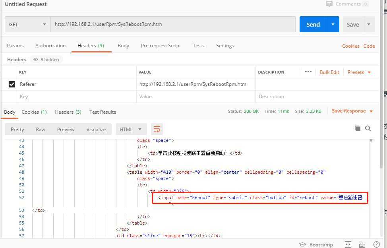Select the Preview response view tab

point(66,129)
